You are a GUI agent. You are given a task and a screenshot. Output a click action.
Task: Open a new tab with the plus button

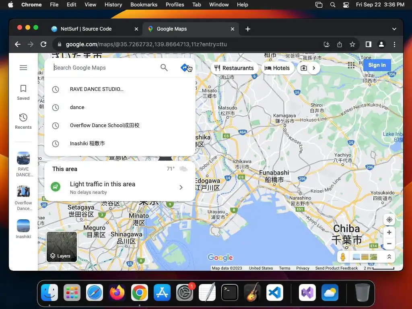[248, 29]
